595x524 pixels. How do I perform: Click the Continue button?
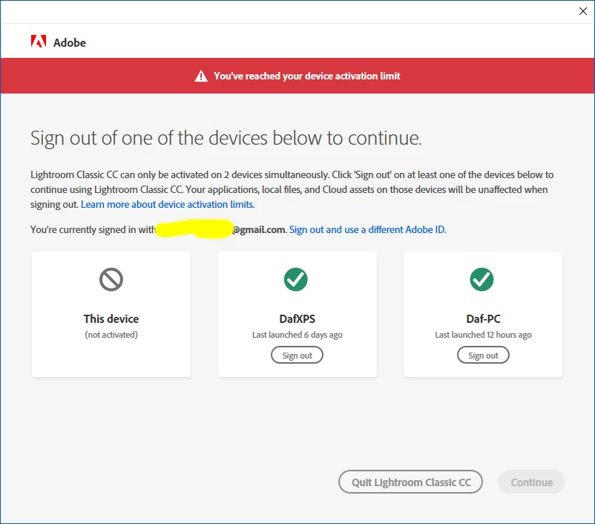click(531, 482)
